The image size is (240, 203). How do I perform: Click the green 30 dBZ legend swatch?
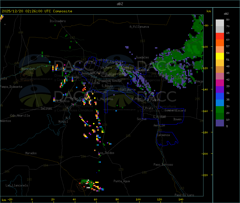(220, 109)
